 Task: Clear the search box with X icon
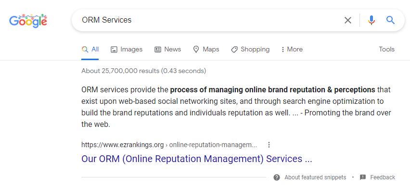pyautogui.click(x=348, y=20)
